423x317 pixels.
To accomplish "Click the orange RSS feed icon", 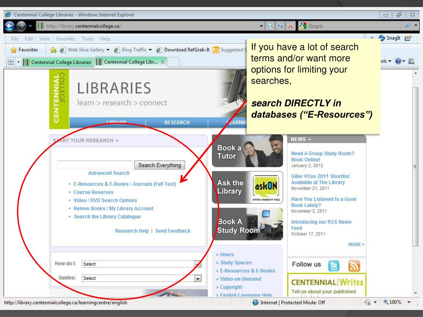I will coord(354,265).
